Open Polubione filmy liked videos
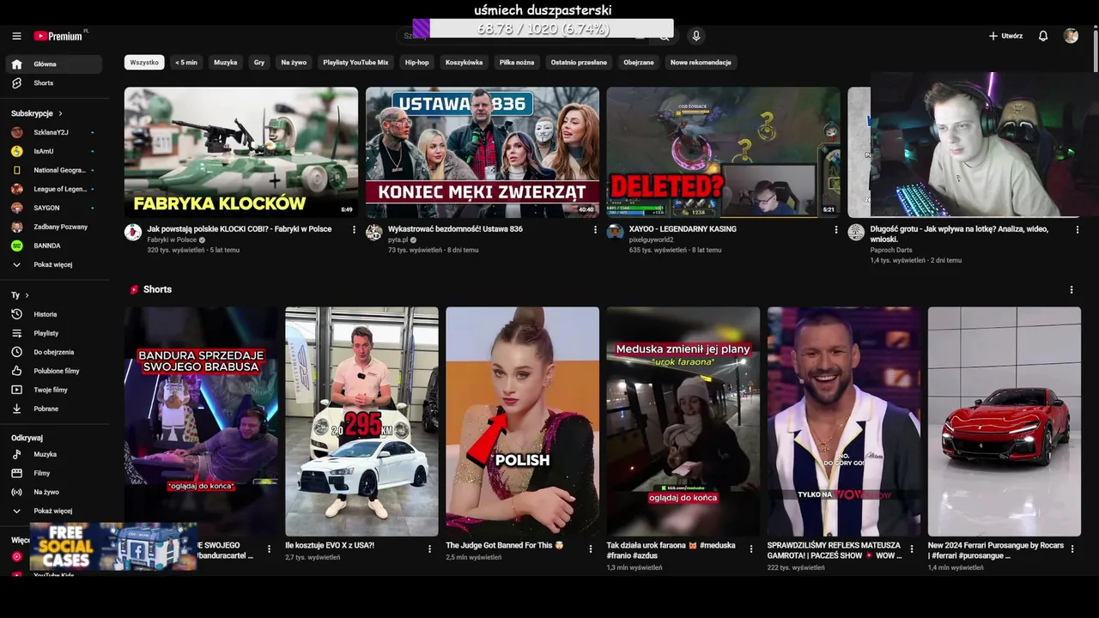Image resolution: width=1099 pixels, height=618 pixels. [54, 371]
